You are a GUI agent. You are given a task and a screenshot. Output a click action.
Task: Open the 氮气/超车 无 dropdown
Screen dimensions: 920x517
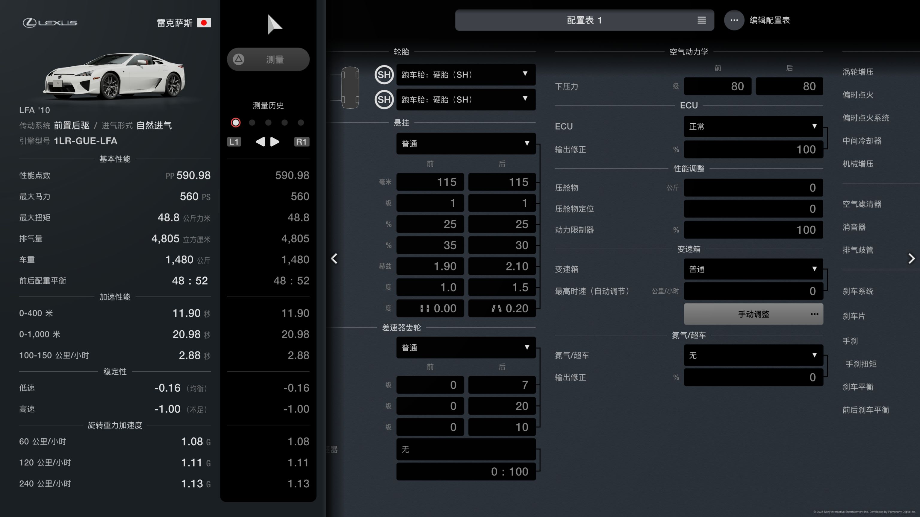(753, 355)
